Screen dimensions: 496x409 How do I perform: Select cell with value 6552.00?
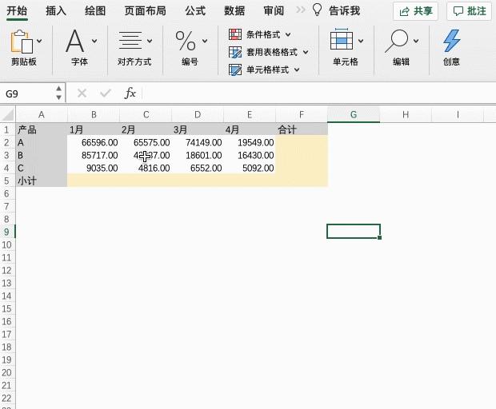click(198, 168)
